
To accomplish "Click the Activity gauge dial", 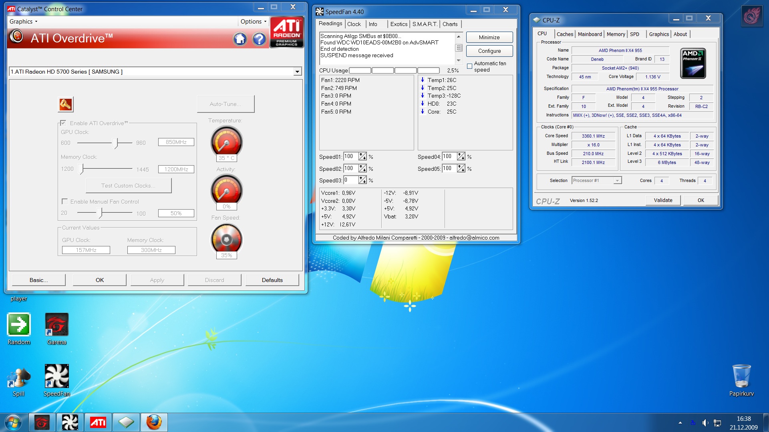I will 226,190.
